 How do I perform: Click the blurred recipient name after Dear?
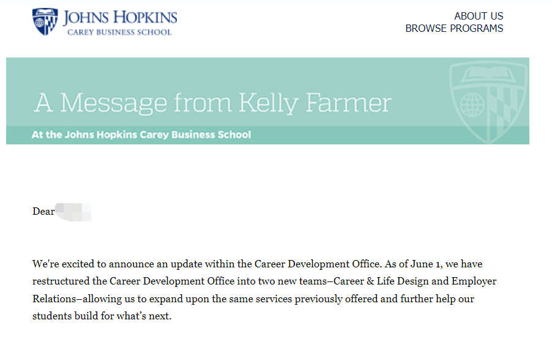coord(73,212)
